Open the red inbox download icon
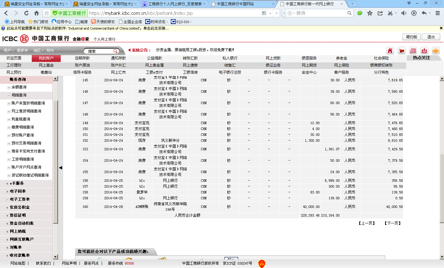This screenshot has height=268, width=444. point(424,51)
